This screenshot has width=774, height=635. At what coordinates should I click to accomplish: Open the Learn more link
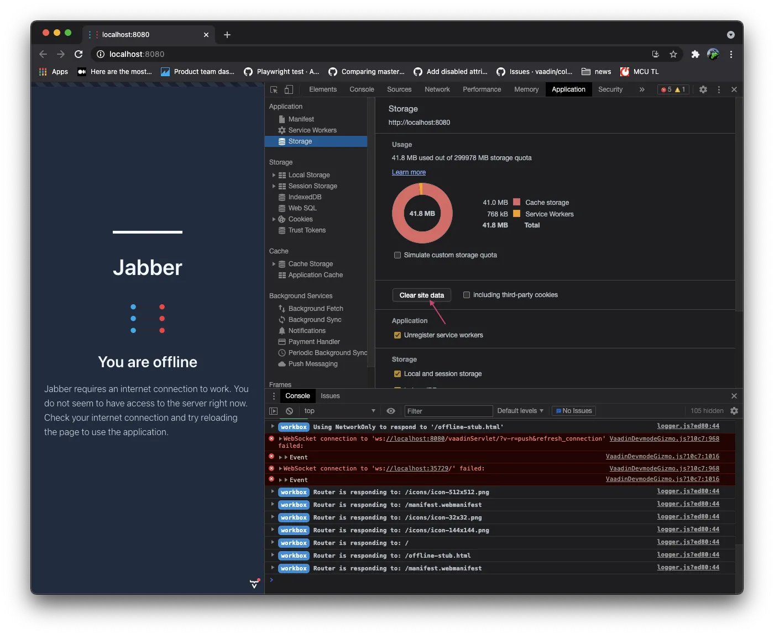click(409, 172)
